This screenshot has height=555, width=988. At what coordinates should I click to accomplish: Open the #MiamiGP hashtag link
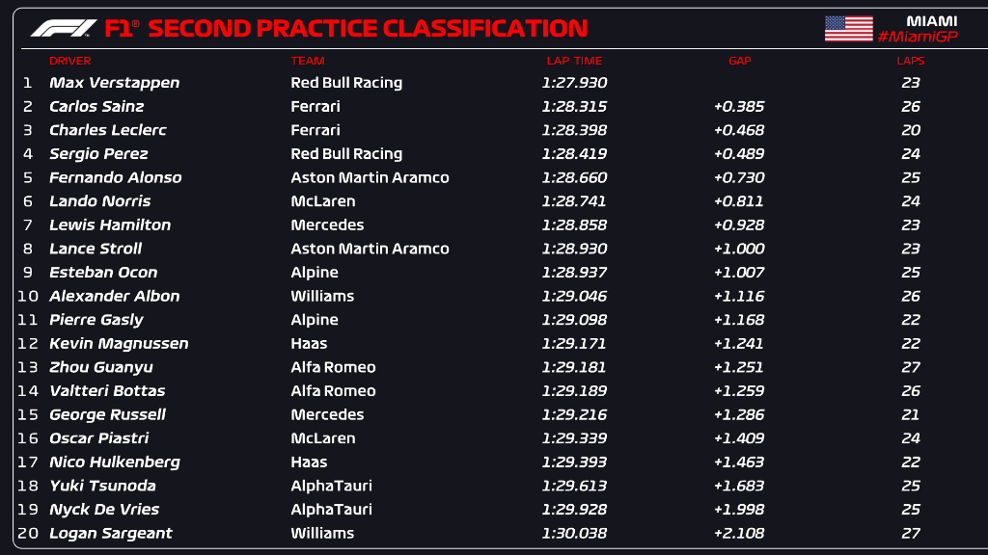pyautogui.click(x=918, y=38)
